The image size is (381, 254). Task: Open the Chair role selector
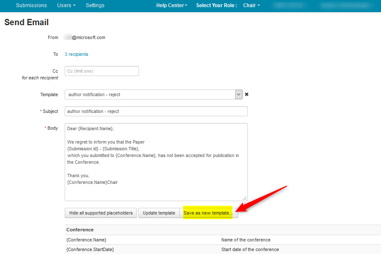[x=251, y=5]
